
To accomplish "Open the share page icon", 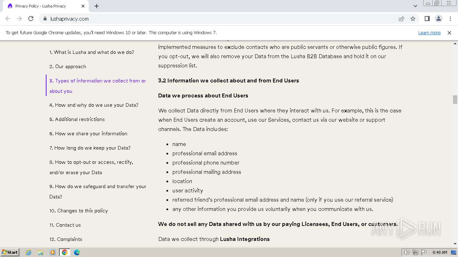I will tap(401, 19).
